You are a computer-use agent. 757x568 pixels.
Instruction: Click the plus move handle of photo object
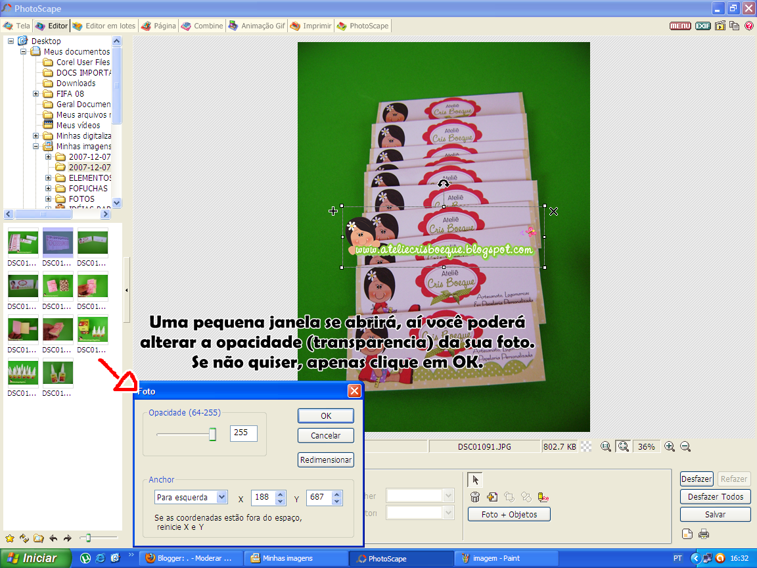pyautogui.click(x=333, y=211)
